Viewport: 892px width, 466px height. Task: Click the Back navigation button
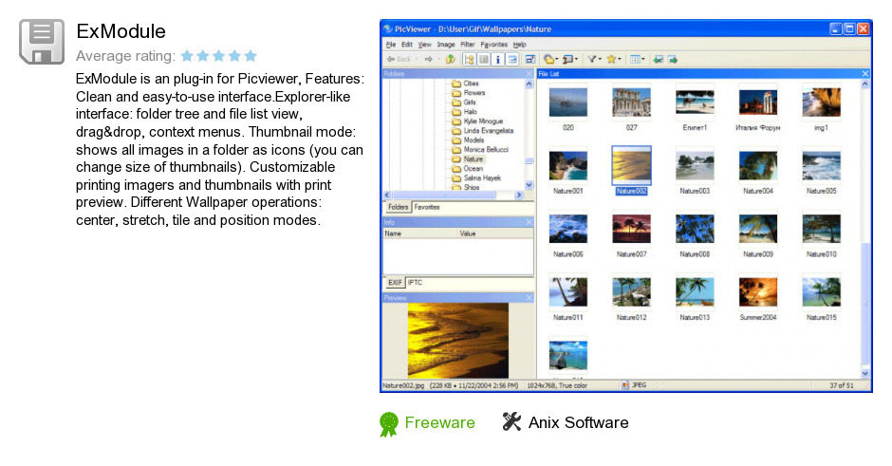(399, 59)
